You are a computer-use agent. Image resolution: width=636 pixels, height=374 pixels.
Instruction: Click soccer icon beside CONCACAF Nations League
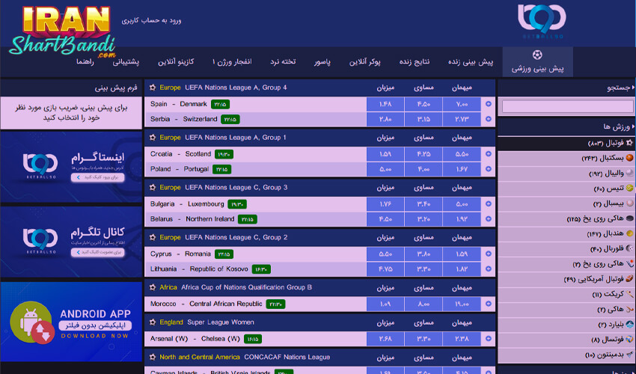point(153,357)
